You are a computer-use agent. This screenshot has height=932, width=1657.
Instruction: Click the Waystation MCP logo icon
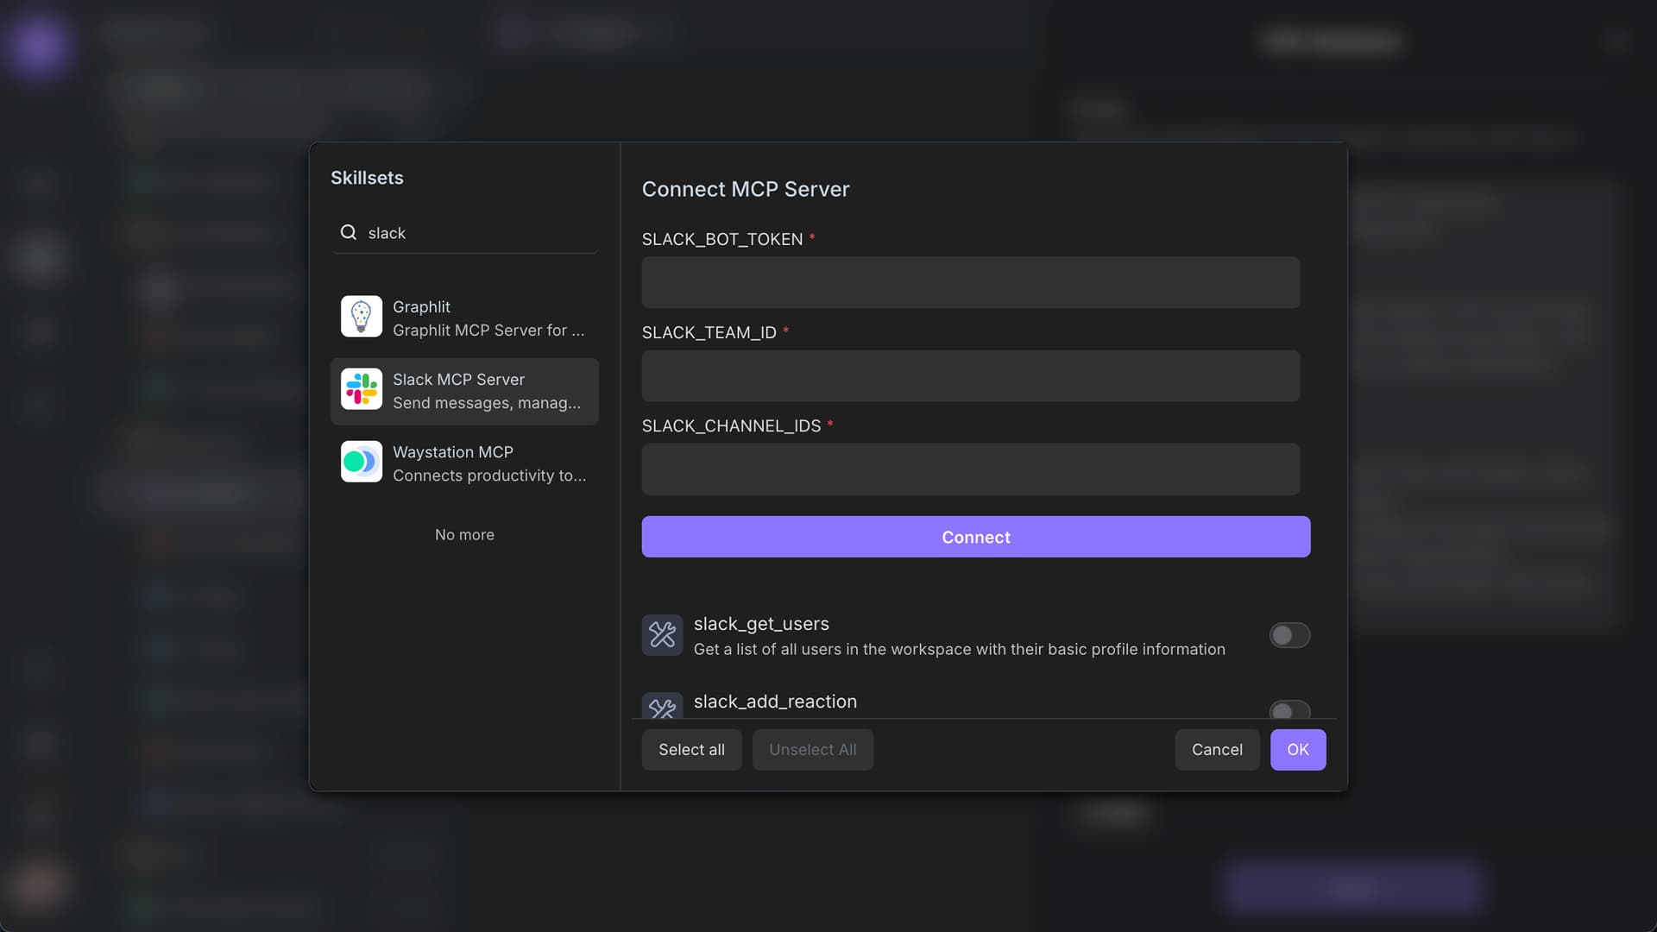point(361,462)
